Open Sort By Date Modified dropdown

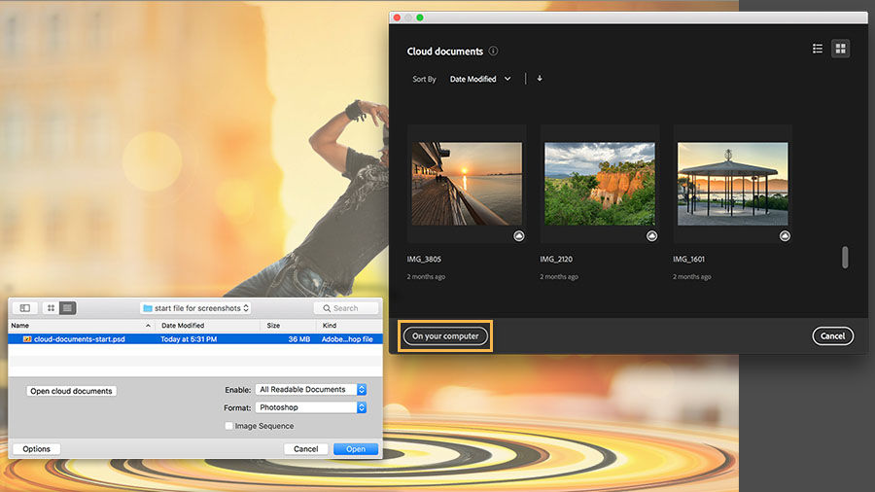[x=480, y=79]
